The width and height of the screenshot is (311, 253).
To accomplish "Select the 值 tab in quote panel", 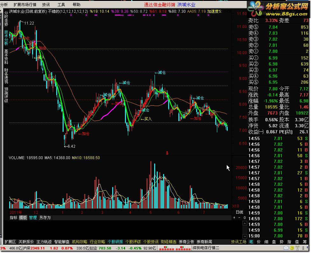I will pyautogui.click(x=297, y=242).
